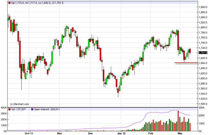The image size is (208, 135).
Task: Select the Feb date axis label
Action: [151, 133]
